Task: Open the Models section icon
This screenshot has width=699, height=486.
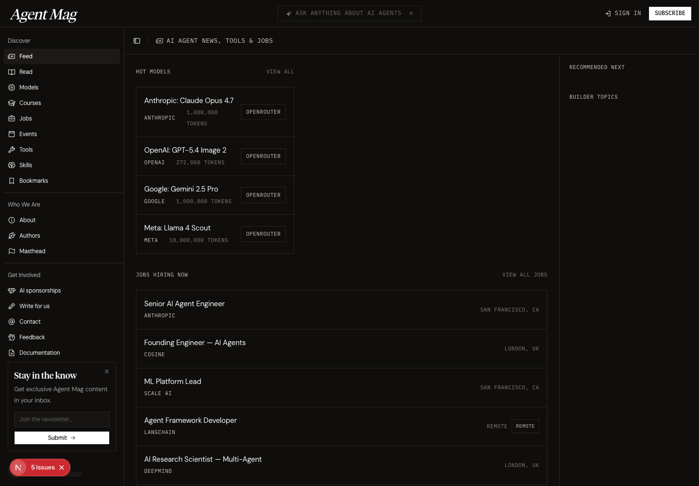Action: pos(12,87)
